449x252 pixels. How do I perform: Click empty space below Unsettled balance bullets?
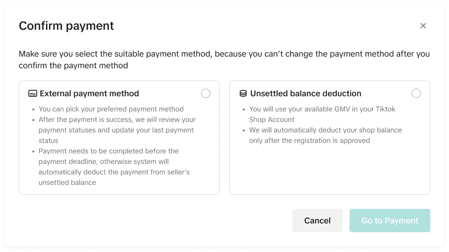(x=329, y=170)
